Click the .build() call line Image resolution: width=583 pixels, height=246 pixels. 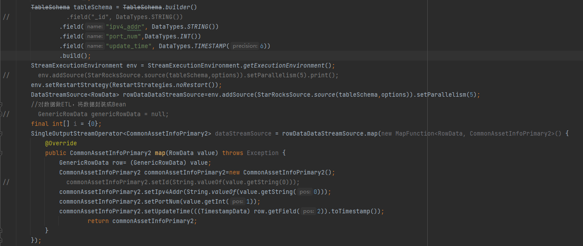tap(75, 56)
